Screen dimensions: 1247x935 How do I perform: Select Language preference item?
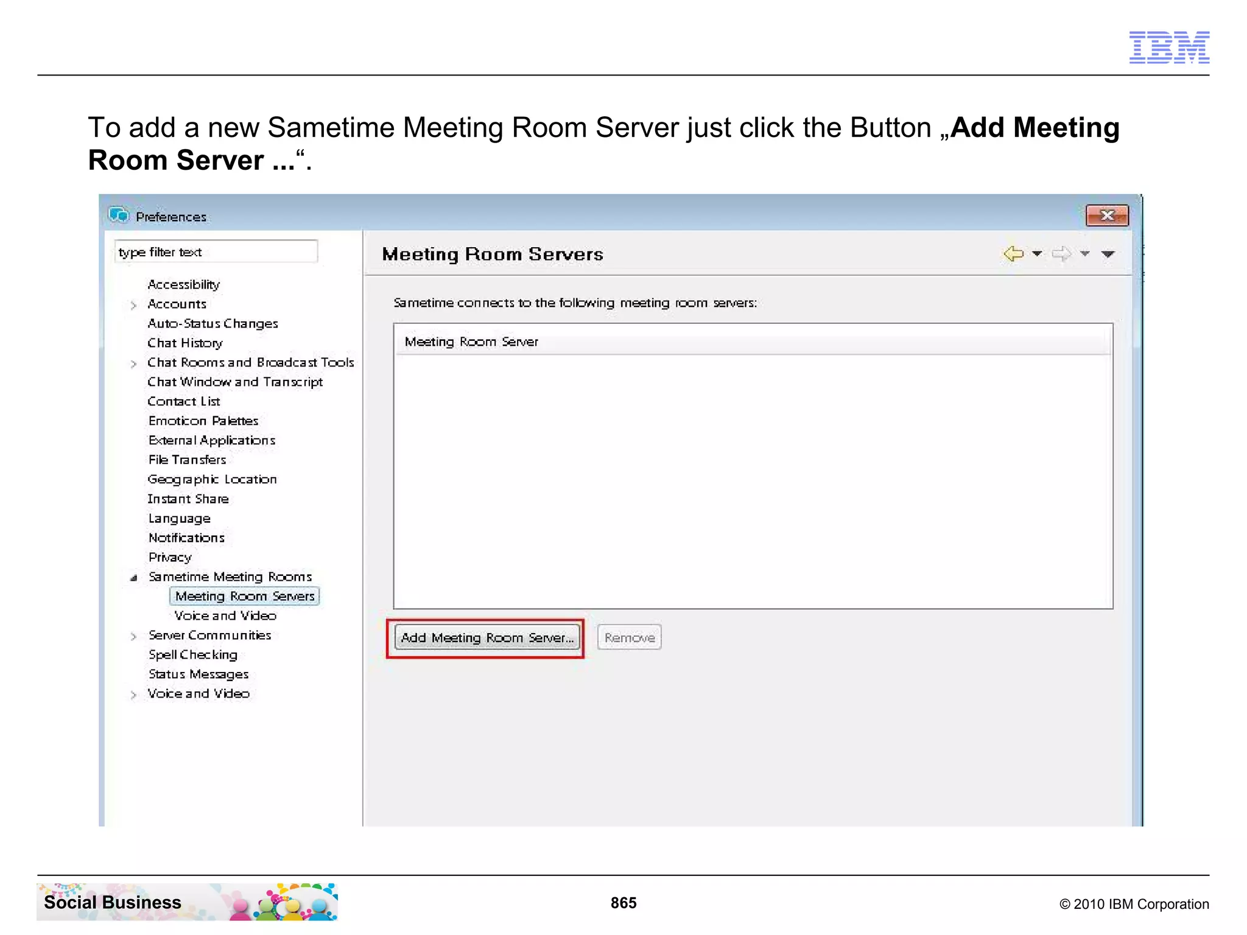[x=180, y=518]
